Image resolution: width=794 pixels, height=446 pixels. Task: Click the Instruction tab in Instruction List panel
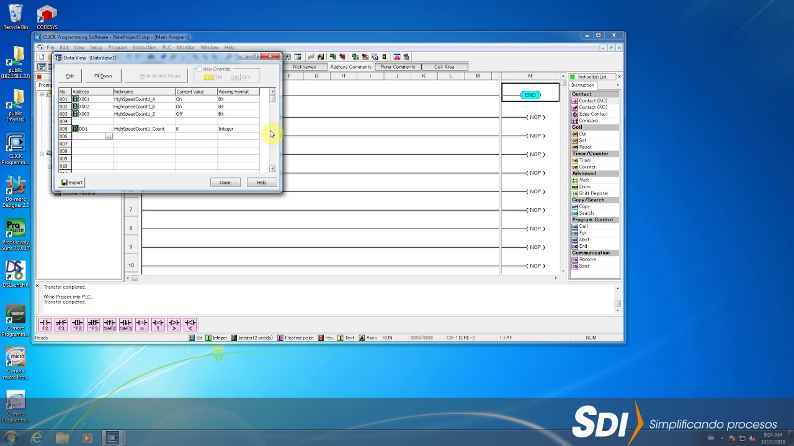tap(582, 85)
